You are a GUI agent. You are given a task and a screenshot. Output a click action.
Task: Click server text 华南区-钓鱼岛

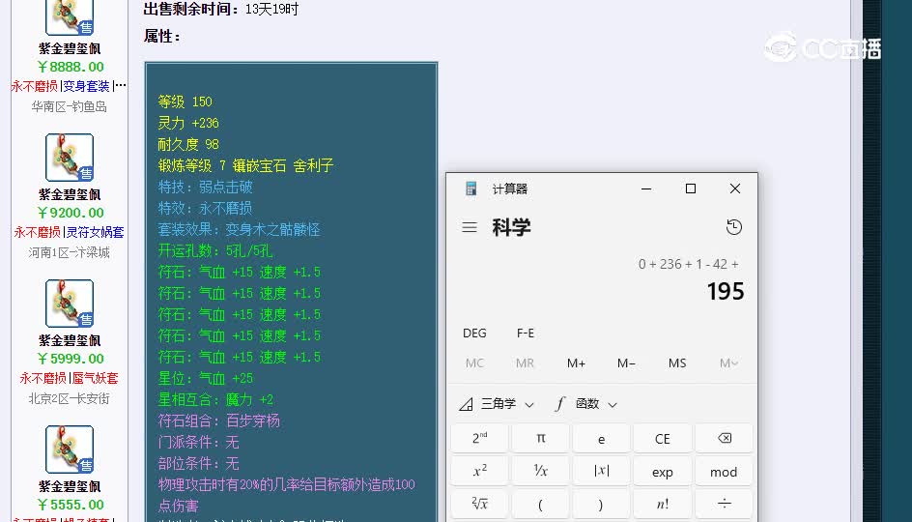tap(70, 106)
